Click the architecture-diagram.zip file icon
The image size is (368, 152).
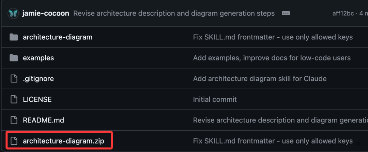[x=14, y=140]
